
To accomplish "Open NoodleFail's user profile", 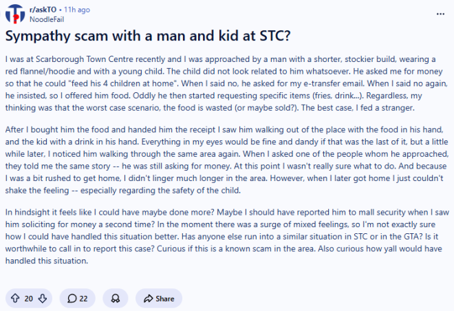I will pyautogui.click(x=47, y=19).
